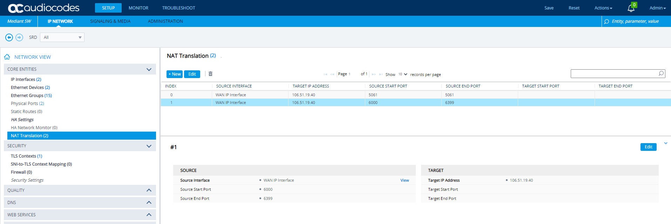This screenshot has height=224, width=671.
Task: Click the Save button
Action: point(549,8)
